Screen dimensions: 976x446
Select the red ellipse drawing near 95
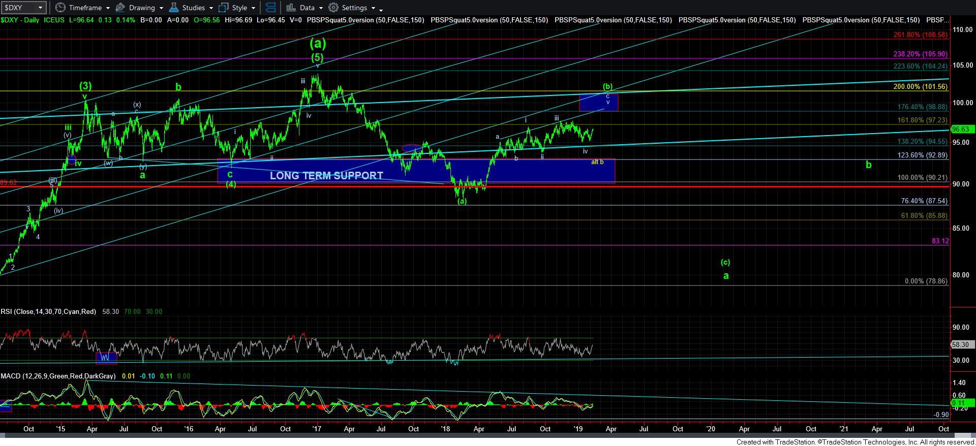(412, 148)
